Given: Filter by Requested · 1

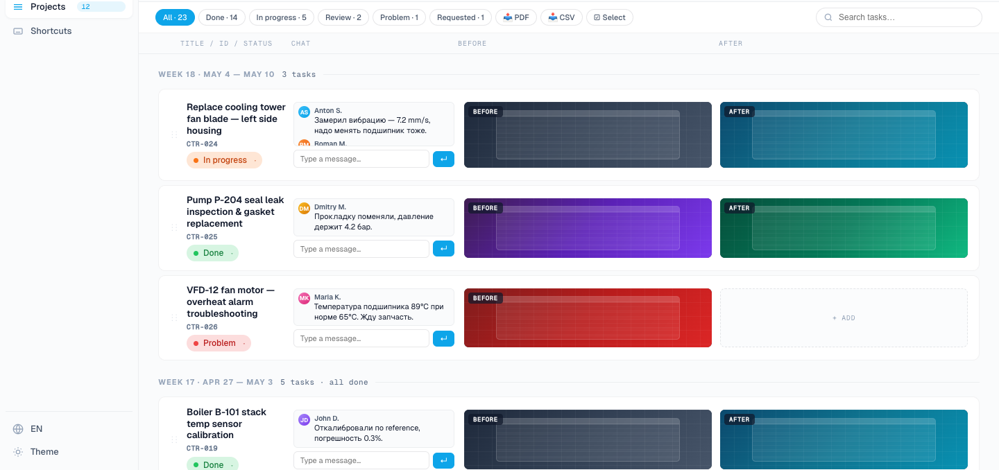Looking at the screenshot, I should [461, 17].
